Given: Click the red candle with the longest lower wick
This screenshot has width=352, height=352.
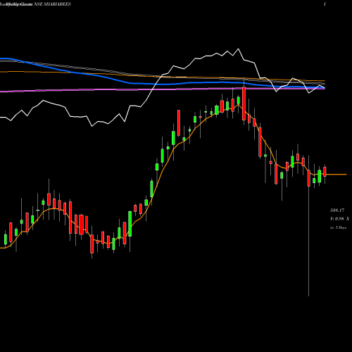Looking at the screenshot, I should click(308, 178).
